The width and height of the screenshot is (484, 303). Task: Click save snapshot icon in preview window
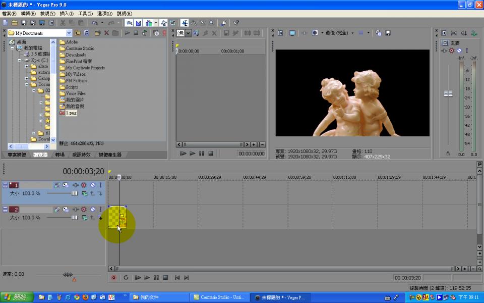point(388,33)
